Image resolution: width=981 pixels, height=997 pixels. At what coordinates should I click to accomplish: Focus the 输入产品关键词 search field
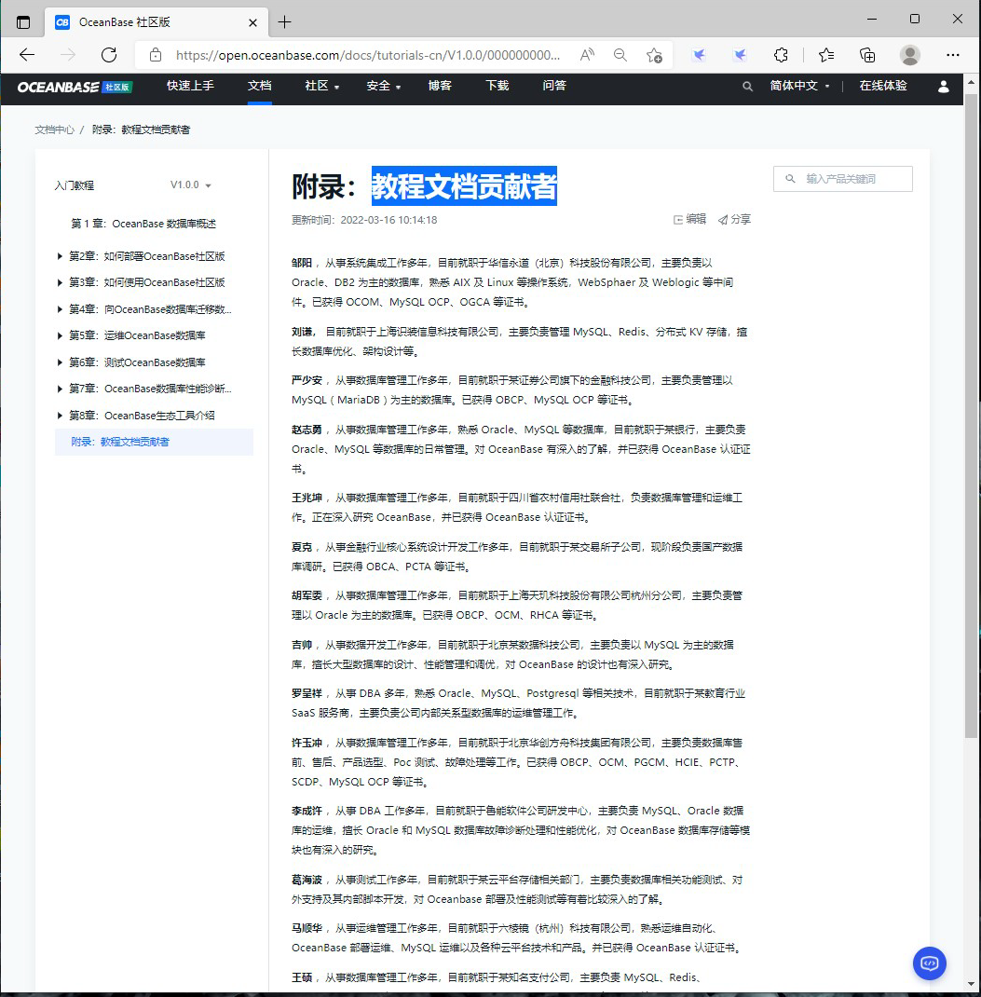click(x=843, y=179)
